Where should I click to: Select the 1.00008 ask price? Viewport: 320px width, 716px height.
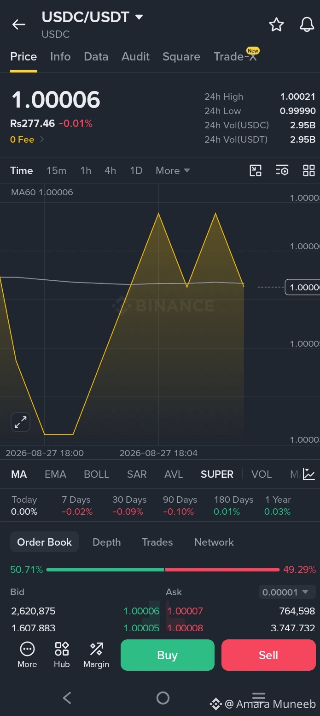click(185, 628)
